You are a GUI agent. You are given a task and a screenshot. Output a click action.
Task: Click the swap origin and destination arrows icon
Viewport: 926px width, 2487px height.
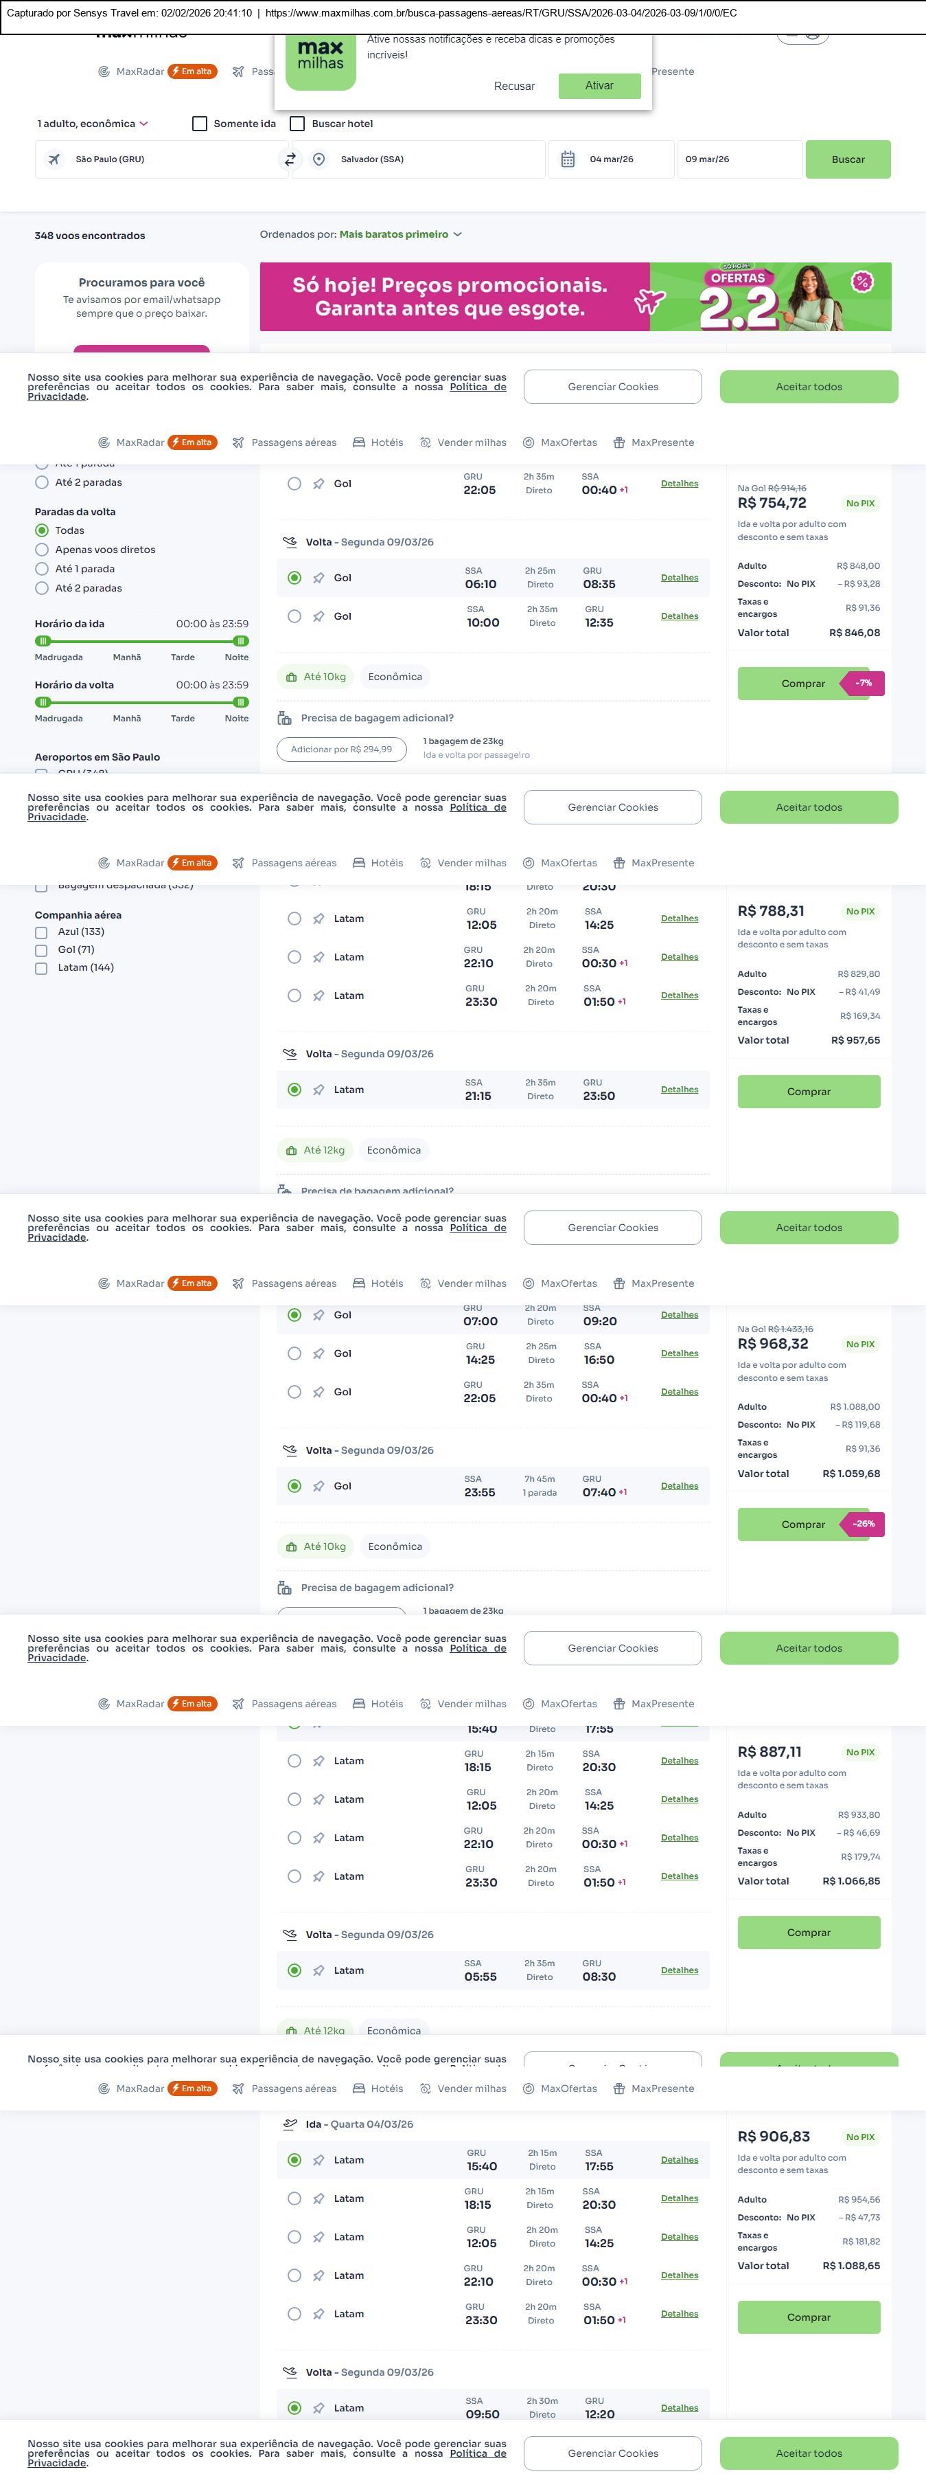(x=290, y=159)
